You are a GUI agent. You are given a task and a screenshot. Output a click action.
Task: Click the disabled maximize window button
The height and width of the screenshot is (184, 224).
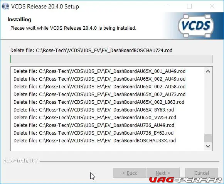pos(189,6)
